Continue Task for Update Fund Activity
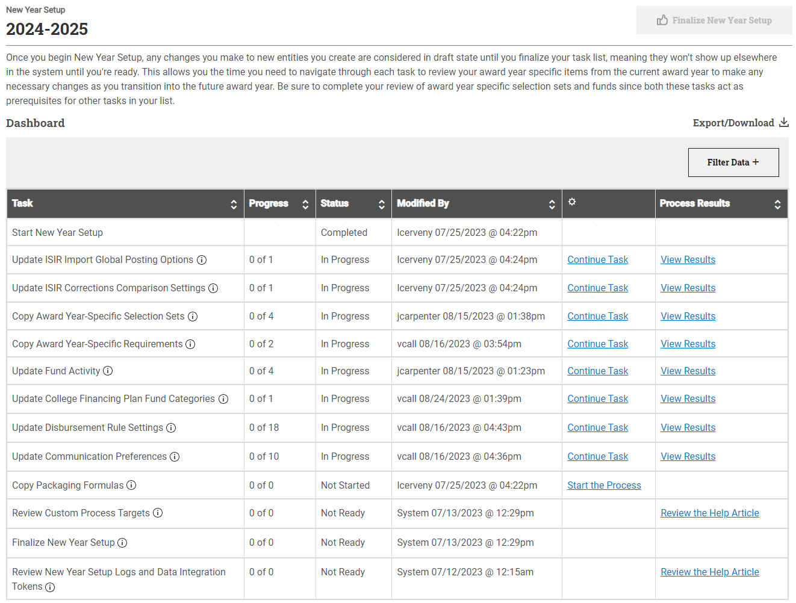796x603 pixels. click(x=597, y=371)
